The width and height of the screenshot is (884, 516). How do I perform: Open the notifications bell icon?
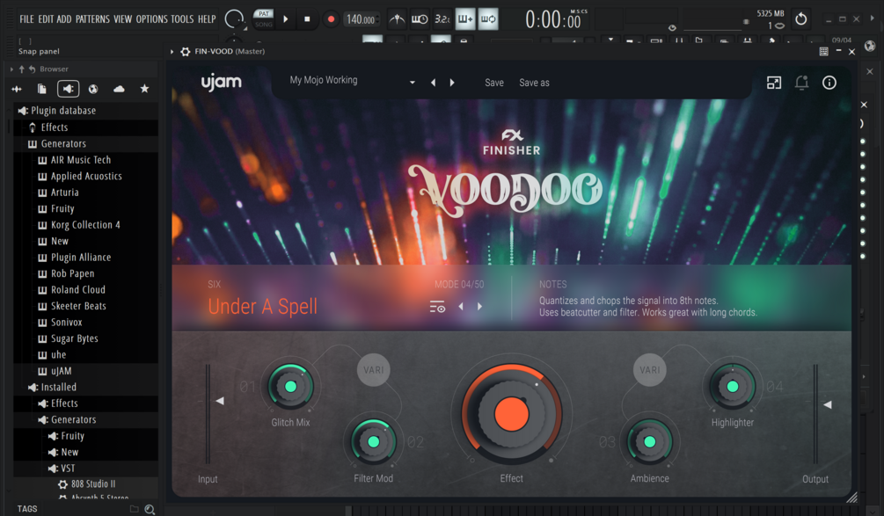801,83
